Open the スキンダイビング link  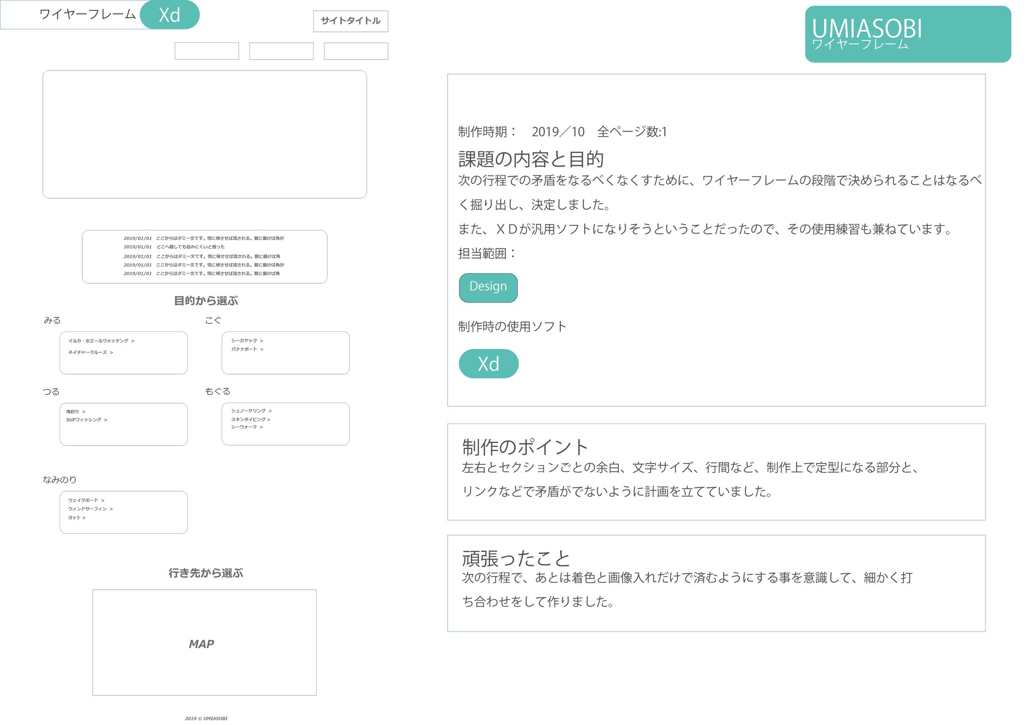click(x=250, y=419)
